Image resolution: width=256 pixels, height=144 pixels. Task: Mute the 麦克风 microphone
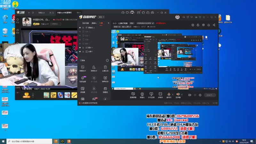point(169,95)
